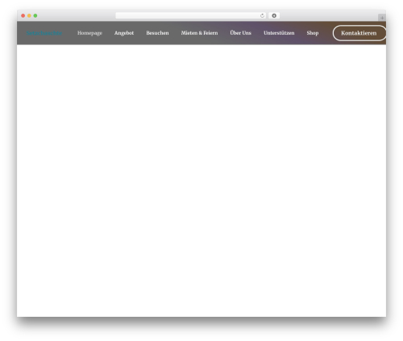Open the Angebot menu item
This screenshot has height=341, width=403.
[x=124, y=33]
